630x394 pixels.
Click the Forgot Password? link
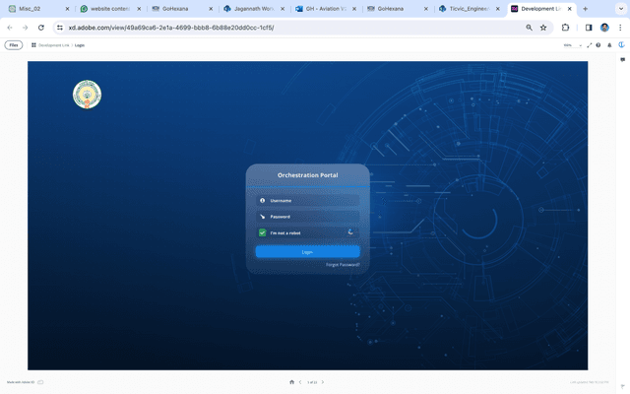click(x=343, y=265)
